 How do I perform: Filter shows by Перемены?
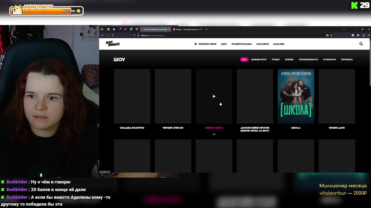347,60
